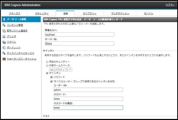
Task: Click the テスト section heading
Action: coord(46,116)
